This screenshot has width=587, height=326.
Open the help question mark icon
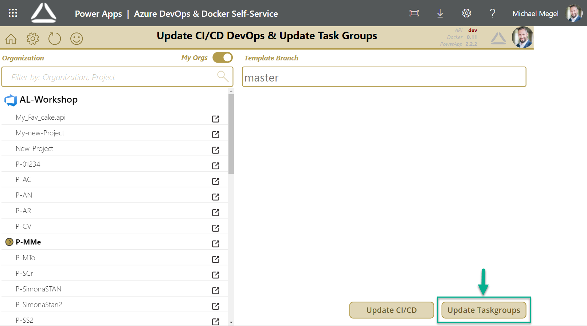click(493, 13)
